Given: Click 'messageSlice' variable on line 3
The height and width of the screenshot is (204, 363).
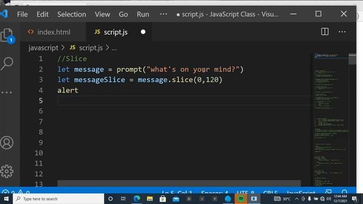Looking at the screenshot, I should [100, 80].
